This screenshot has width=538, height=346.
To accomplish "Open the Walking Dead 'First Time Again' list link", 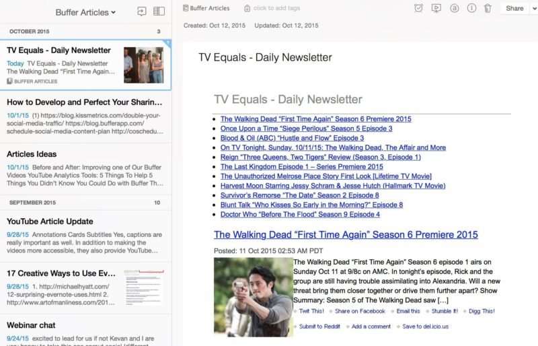I will [315, 119].
